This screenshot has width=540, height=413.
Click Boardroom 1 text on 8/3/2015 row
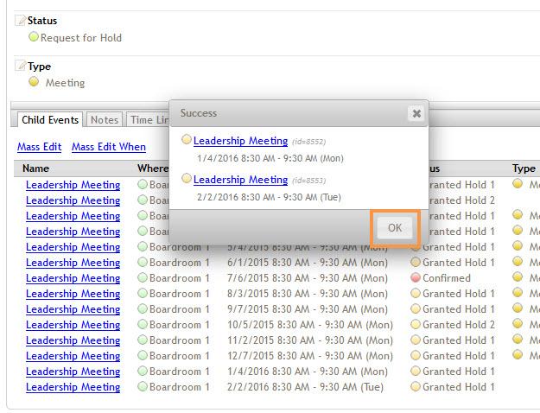tap(180, 294)
